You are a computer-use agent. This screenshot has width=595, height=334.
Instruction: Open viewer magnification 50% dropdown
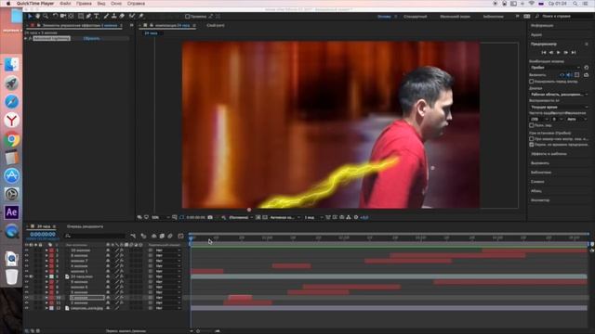pos(160,217)
